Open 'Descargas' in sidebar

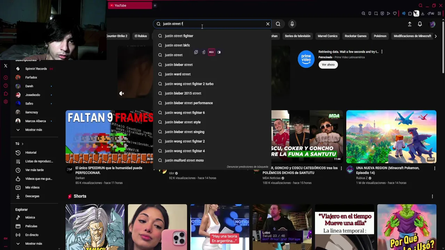[x=34, y=196]
